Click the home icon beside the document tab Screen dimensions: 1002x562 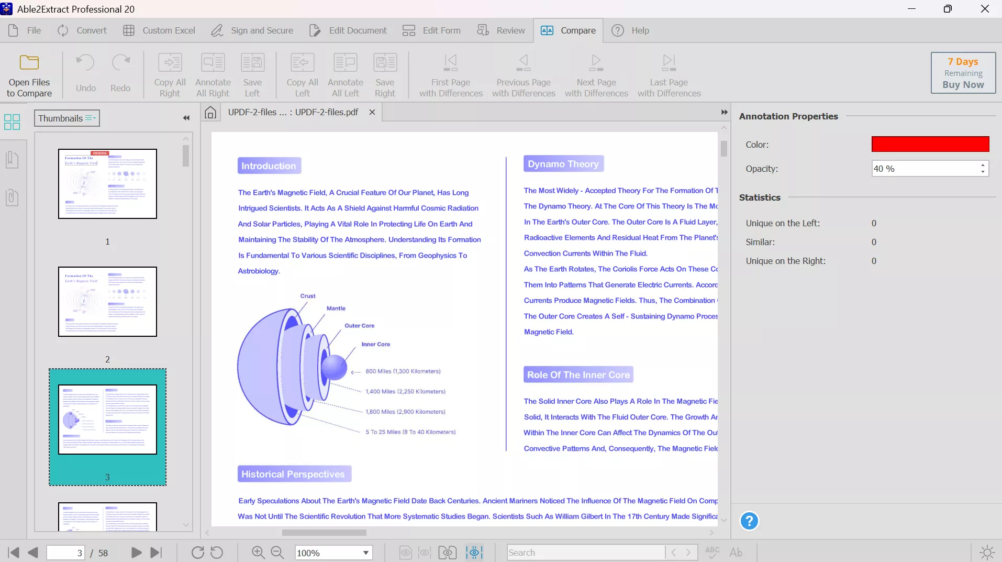click(210, 112)
